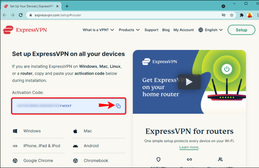Click the shield icon under ExpressVPN for routers
259x168 pixels.
point(158,159)
